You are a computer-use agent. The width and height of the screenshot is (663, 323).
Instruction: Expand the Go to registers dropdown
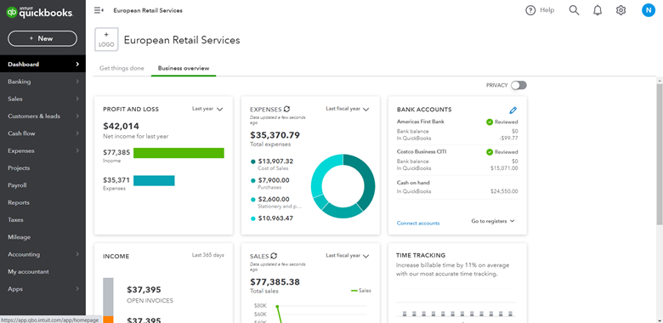click(x=493, y=221)
